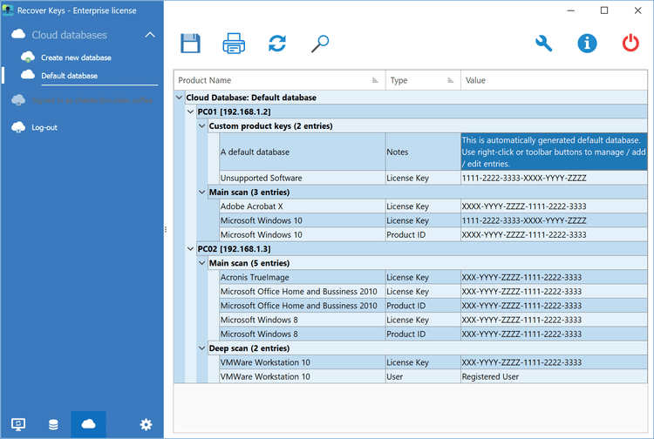The image size is (654, 439).
Task: Select Microsoft Windows 8 Product ID row
Action: pyautogui.click(x=433, y=334)
